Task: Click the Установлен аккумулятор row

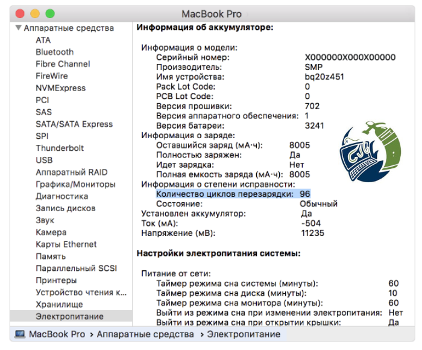Action: (x=227, y=214)
